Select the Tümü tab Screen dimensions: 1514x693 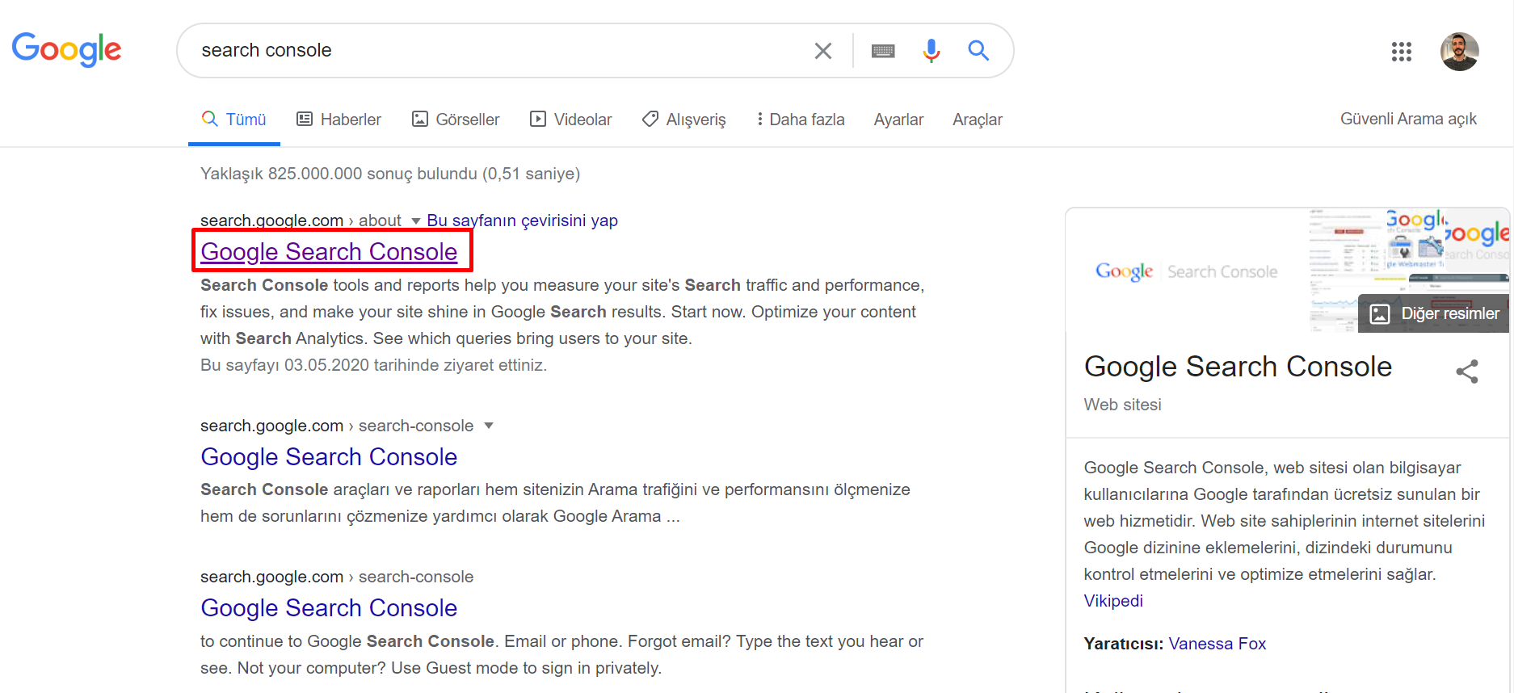point(233,120)
